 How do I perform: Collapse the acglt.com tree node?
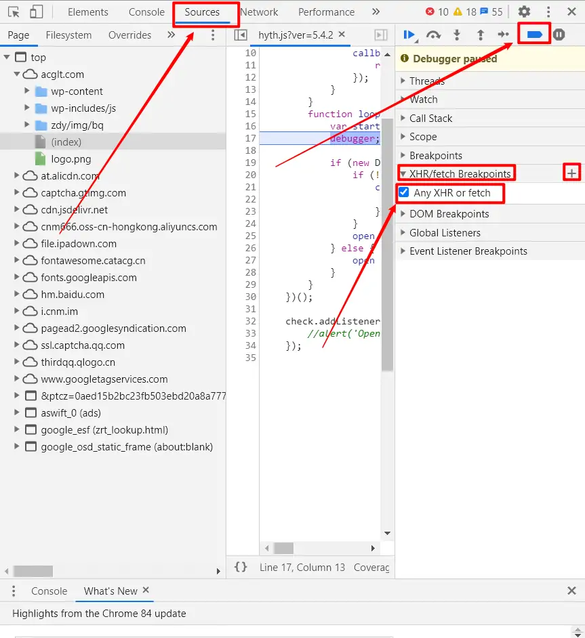16,75
